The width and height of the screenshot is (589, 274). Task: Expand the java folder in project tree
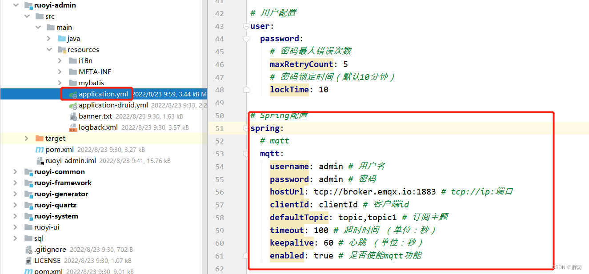(x=50, y=38)
